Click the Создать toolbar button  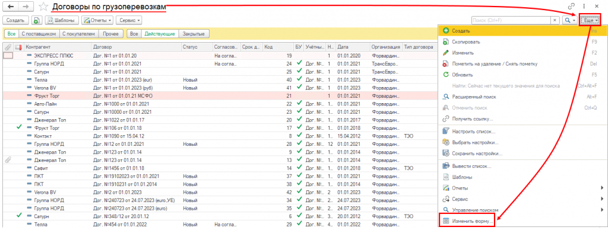(16, 20)
